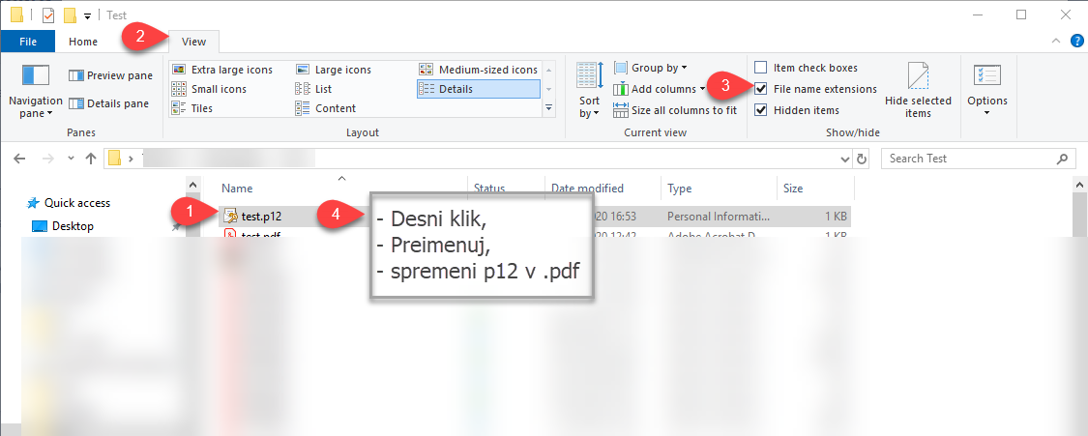The width and height of the screenshot is (1088, 436).
Task: Enable Item check boxes
Action: pos(761,68)
